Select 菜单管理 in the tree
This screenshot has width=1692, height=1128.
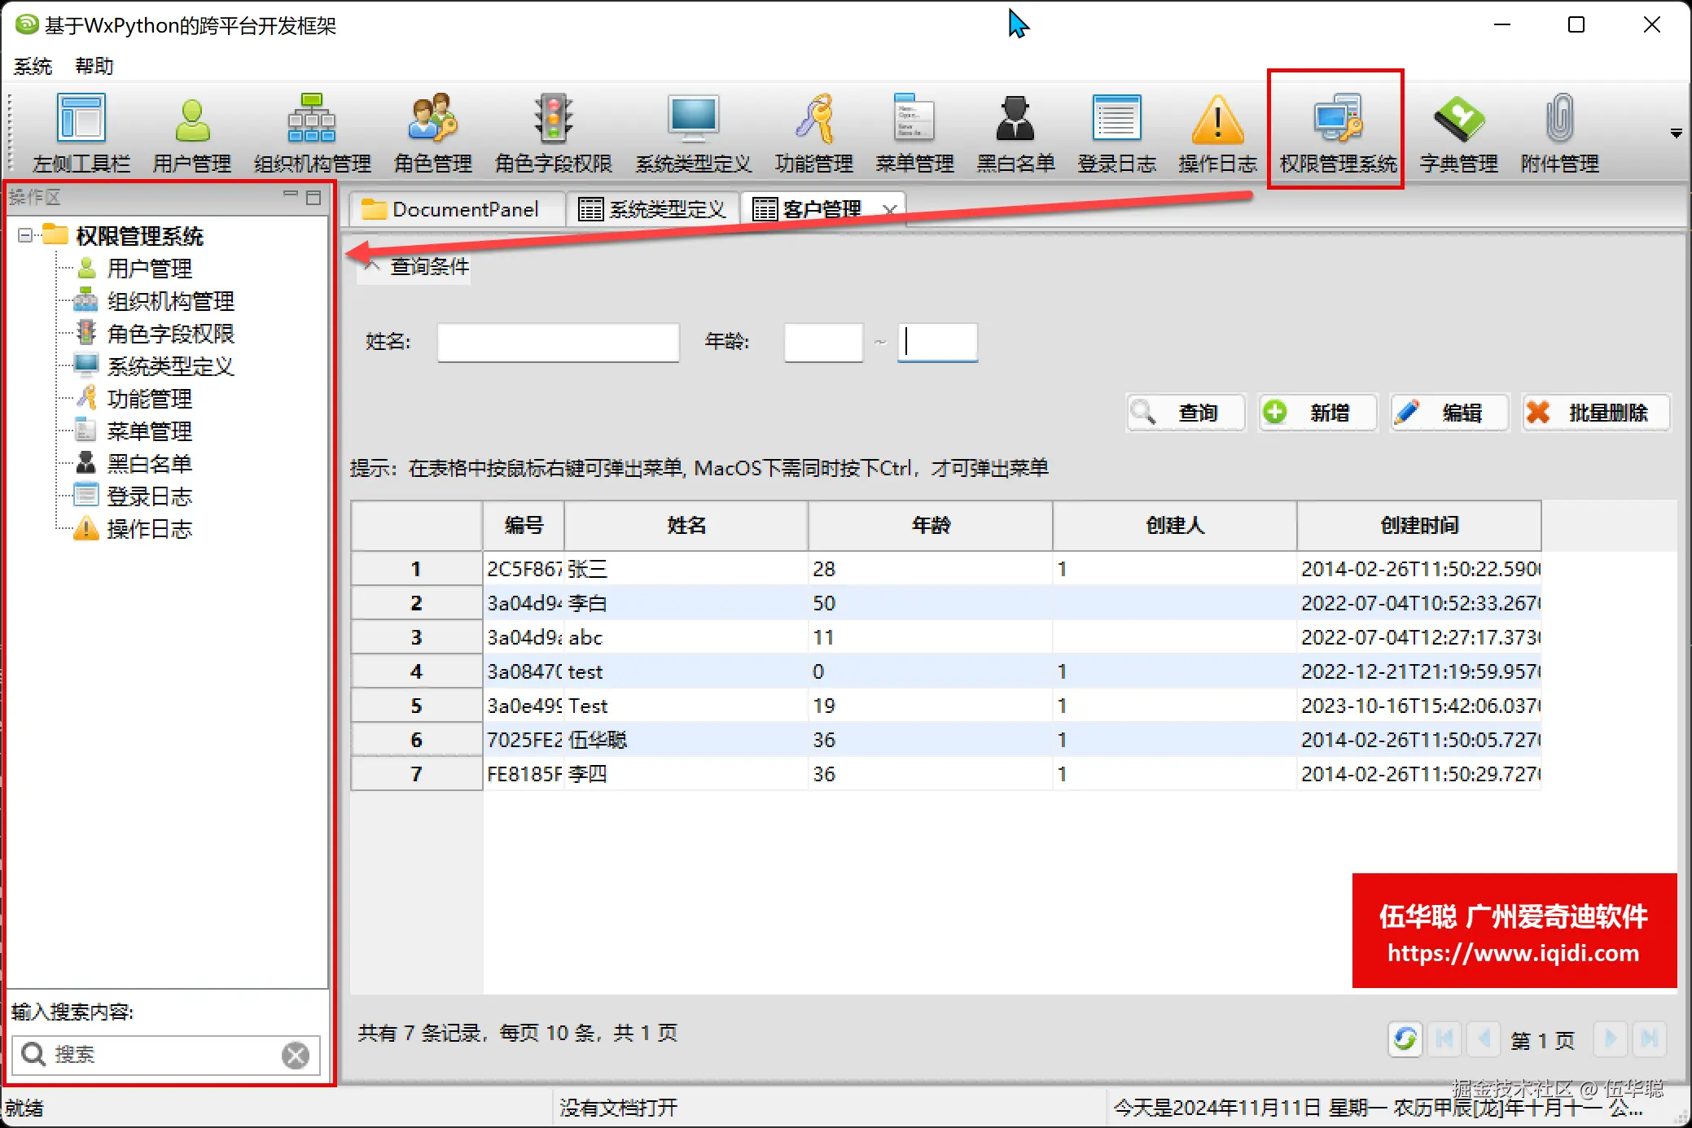tap(149, 431)
